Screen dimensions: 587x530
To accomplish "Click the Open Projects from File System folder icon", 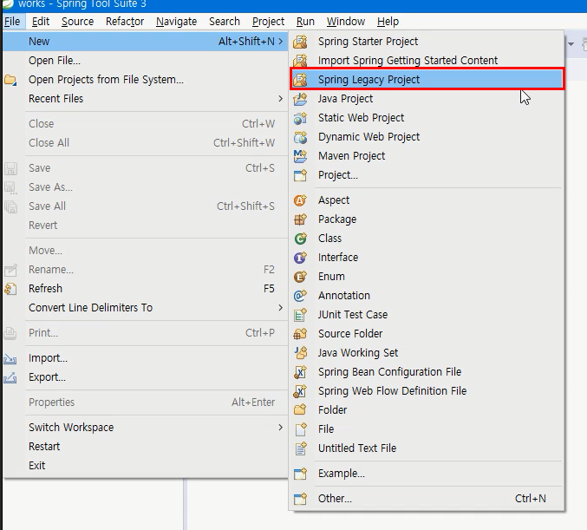I will [10, 80].
